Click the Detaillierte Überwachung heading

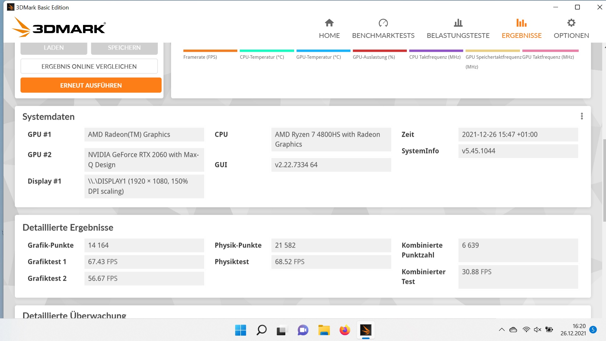(x=74, y=314)
